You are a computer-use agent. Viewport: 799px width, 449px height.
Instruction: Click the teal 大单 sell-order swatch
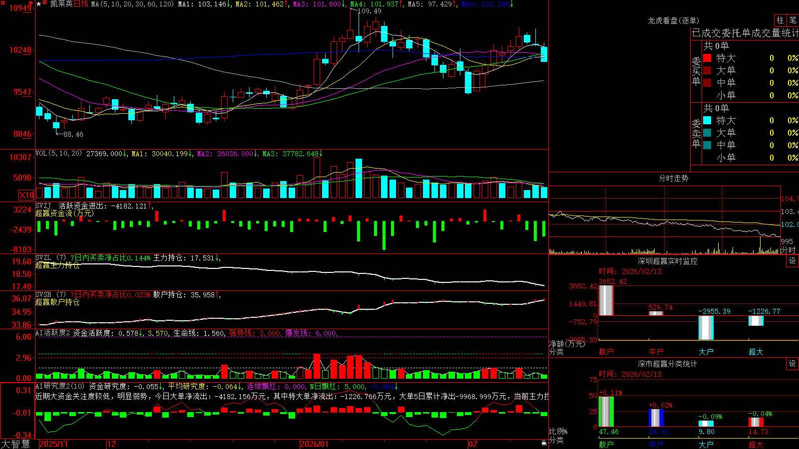pyautogui.click(x=707, y=133)
